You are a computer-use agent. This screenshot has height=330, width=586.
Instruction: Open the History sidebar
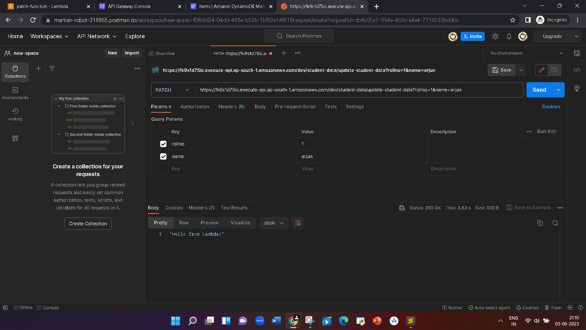[15, 114]
